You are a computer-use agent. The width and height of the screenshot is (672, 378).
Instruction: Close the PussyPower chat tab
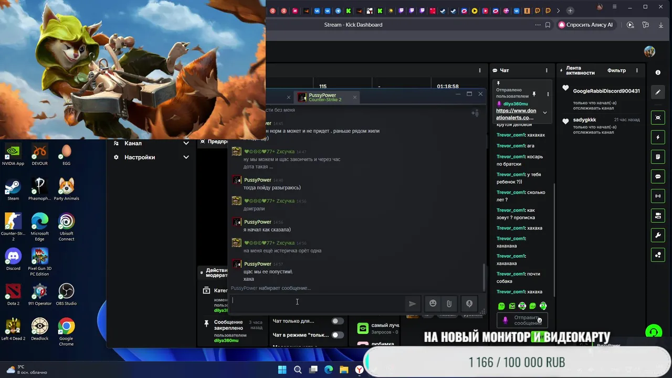coord(355,97)
